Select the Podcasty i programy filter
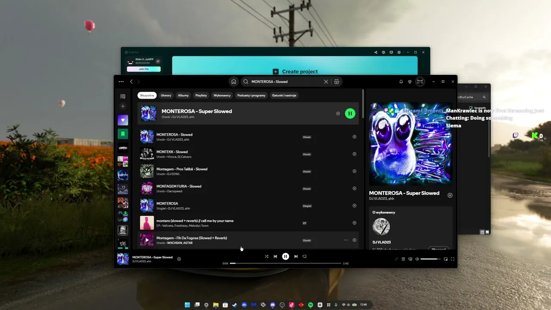 251,95
